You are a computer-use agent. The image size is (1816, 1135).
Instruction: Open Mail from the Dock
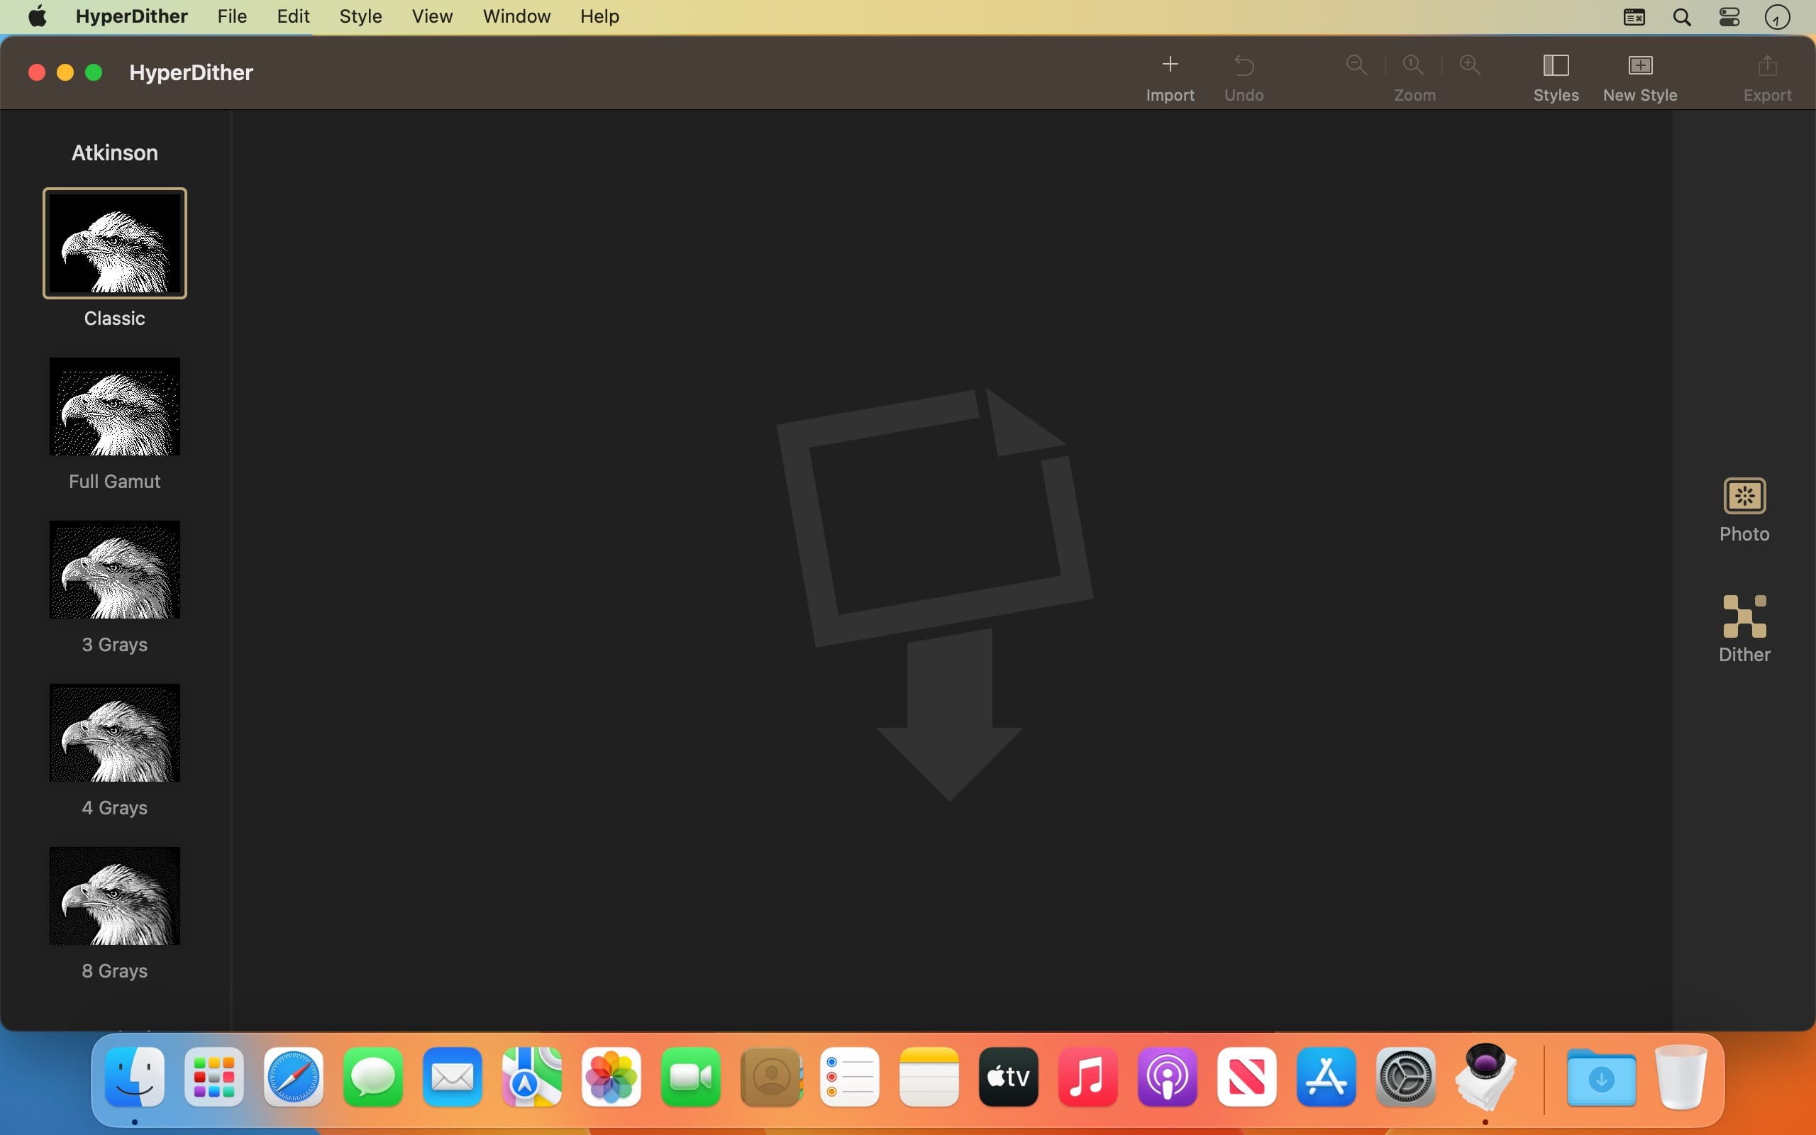pos(453,1076)
